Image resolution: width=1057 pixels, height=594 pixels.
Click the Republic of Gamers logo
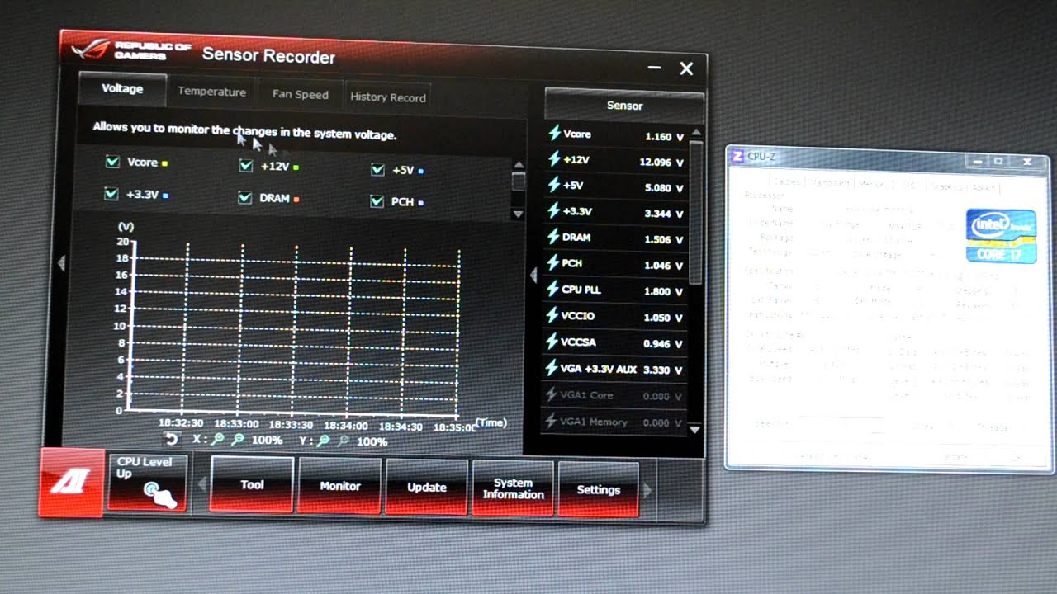130,50
